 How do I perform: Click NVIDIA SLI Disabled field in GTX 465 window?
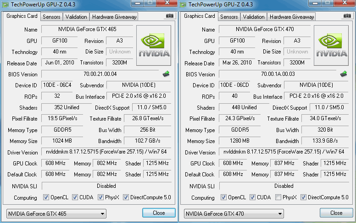click(106, 186)
